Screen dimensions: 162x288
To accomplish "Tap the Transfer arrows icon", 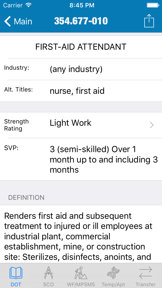I will [x=146, y=273].
